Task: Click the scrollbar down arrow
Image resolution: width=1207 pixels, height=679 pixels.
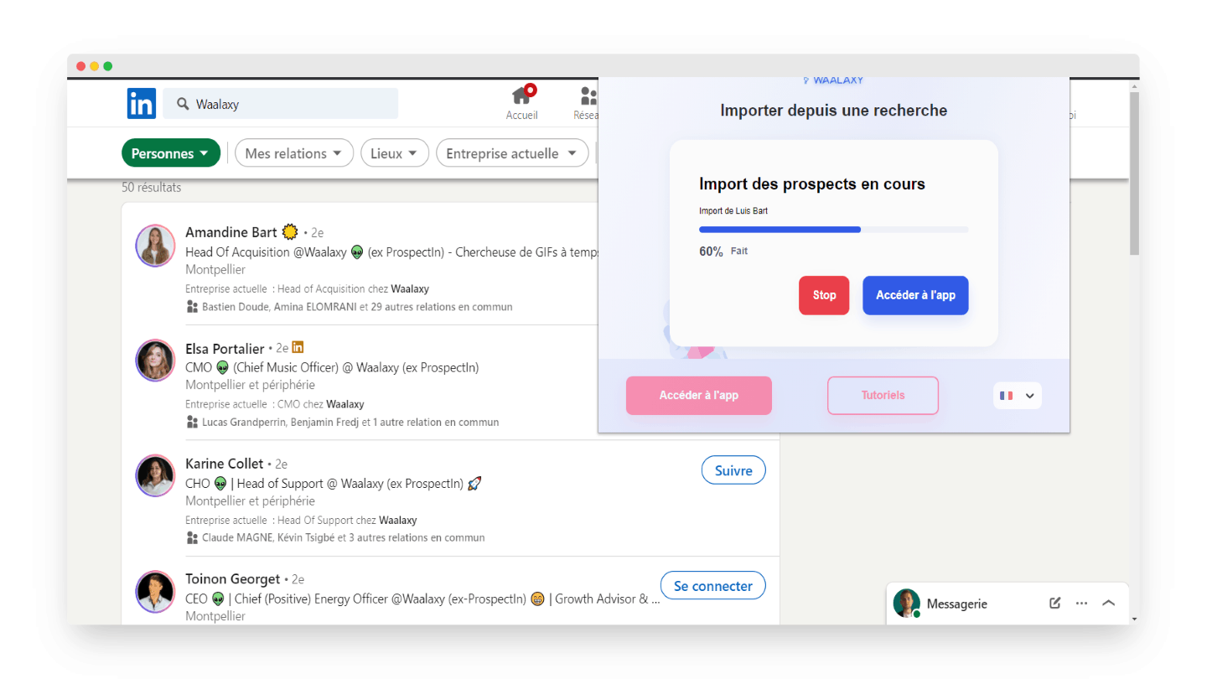Action: pos(1134,619)
